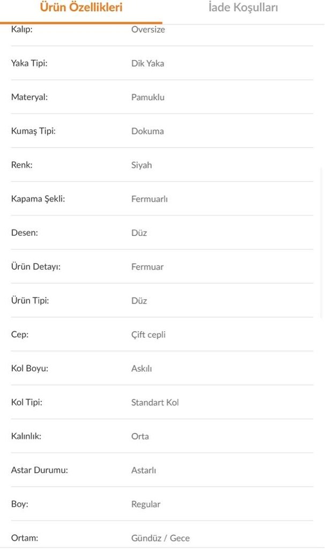Click the Yaka Tipi label

tap(29, 63)
